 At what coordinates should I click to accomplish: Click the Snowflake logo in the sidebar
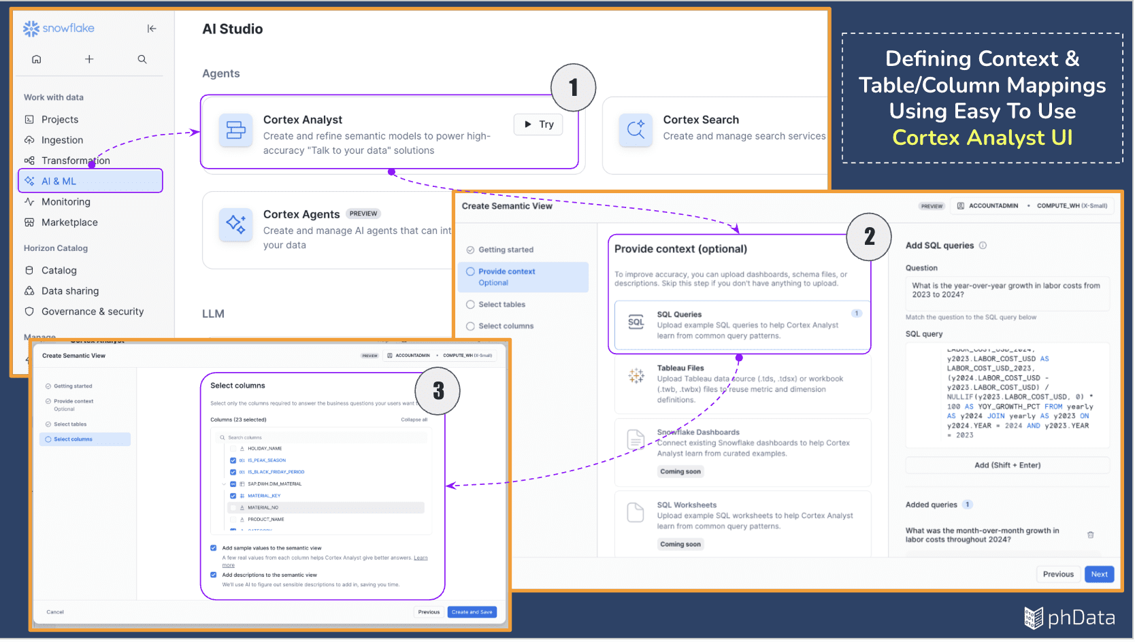[x=59, y=29]
